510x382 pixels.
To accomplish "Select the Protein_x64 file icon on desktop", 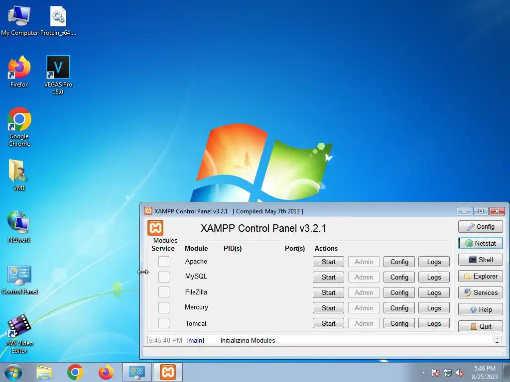I will [x=58, y=20].
